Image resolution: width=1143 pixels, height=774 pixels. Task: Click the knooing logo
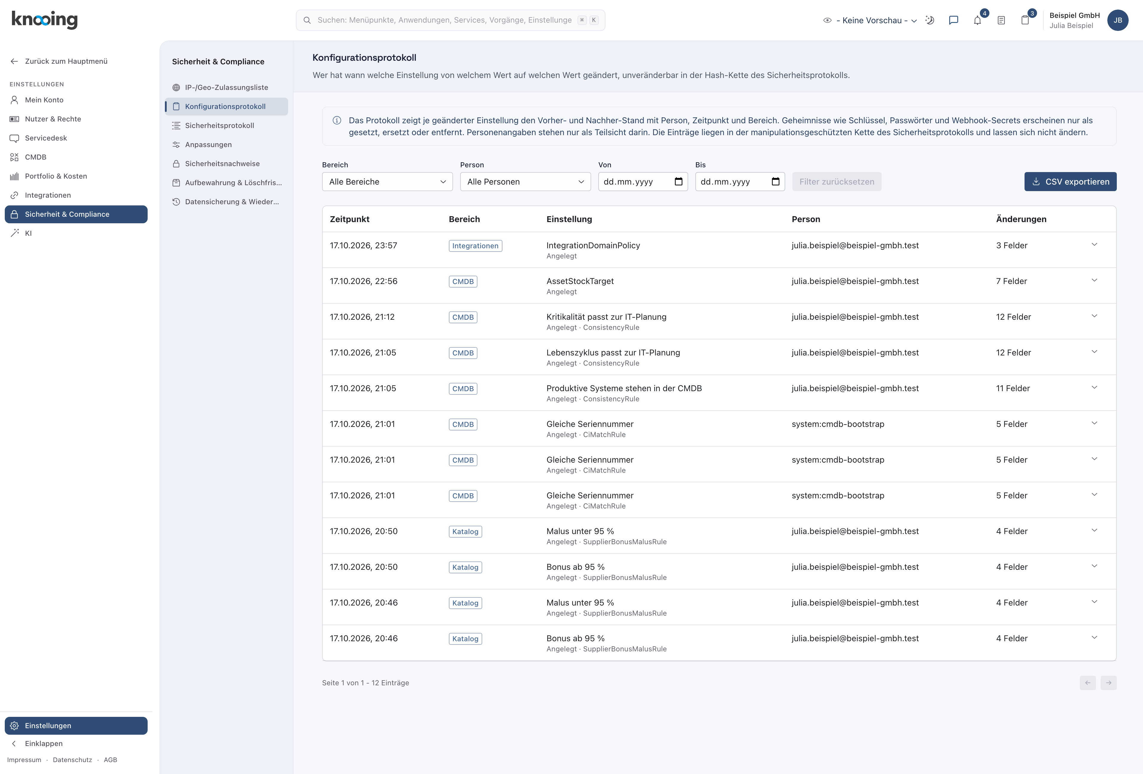[44, 20]
